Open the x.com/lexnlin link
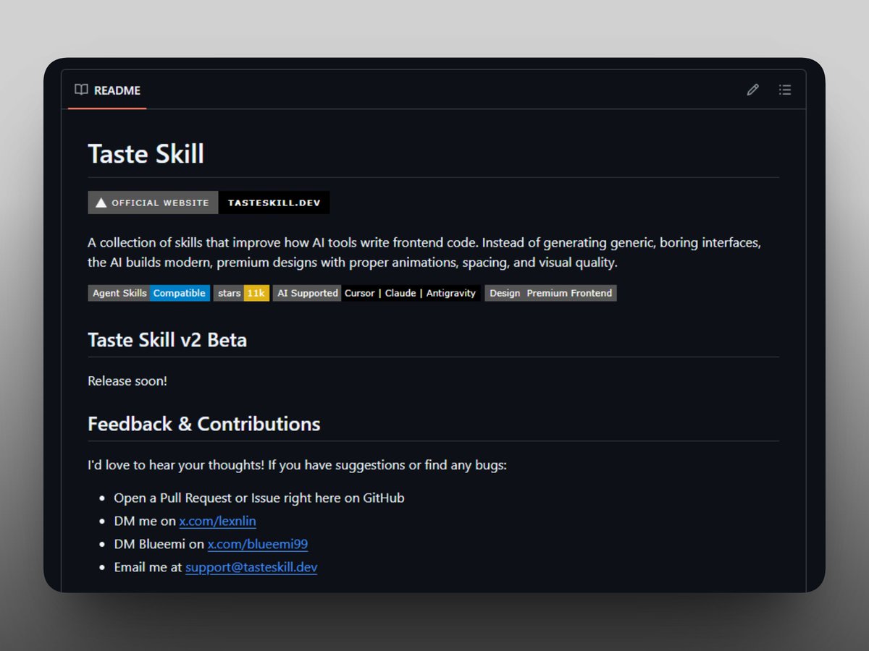This screenshot has height=651, width=869. (217, 521)
